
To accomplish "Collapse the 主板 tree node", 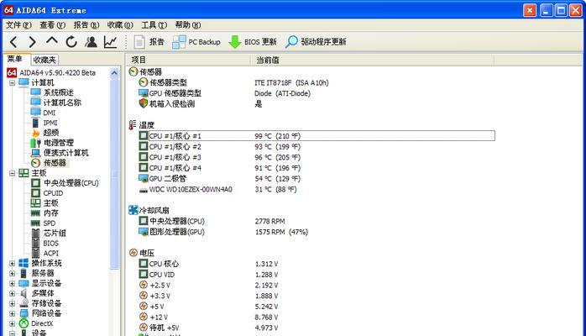I will [x=13, y=173].
